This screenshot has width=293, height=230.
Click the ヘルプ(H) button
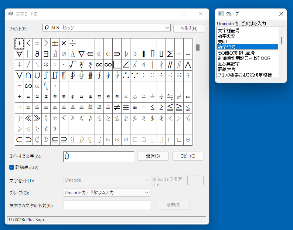coord(189,28)
